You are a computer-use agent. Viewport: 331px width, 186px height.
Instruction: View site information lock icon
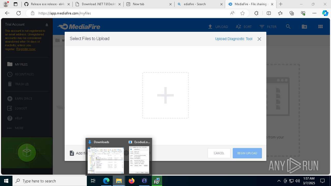click(32, 13)
